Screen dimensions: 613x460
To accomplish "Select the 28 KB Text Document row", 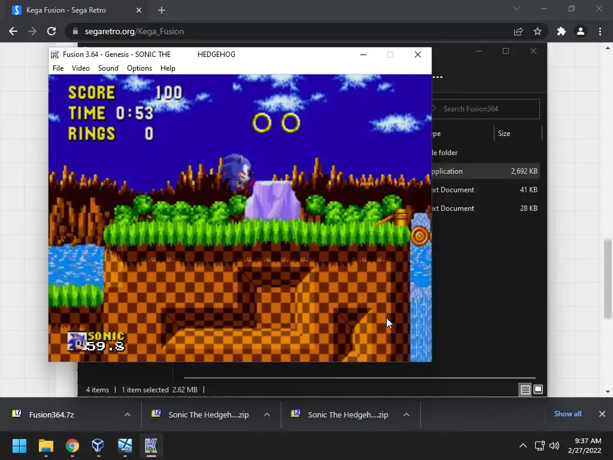I will coord(485,208).
